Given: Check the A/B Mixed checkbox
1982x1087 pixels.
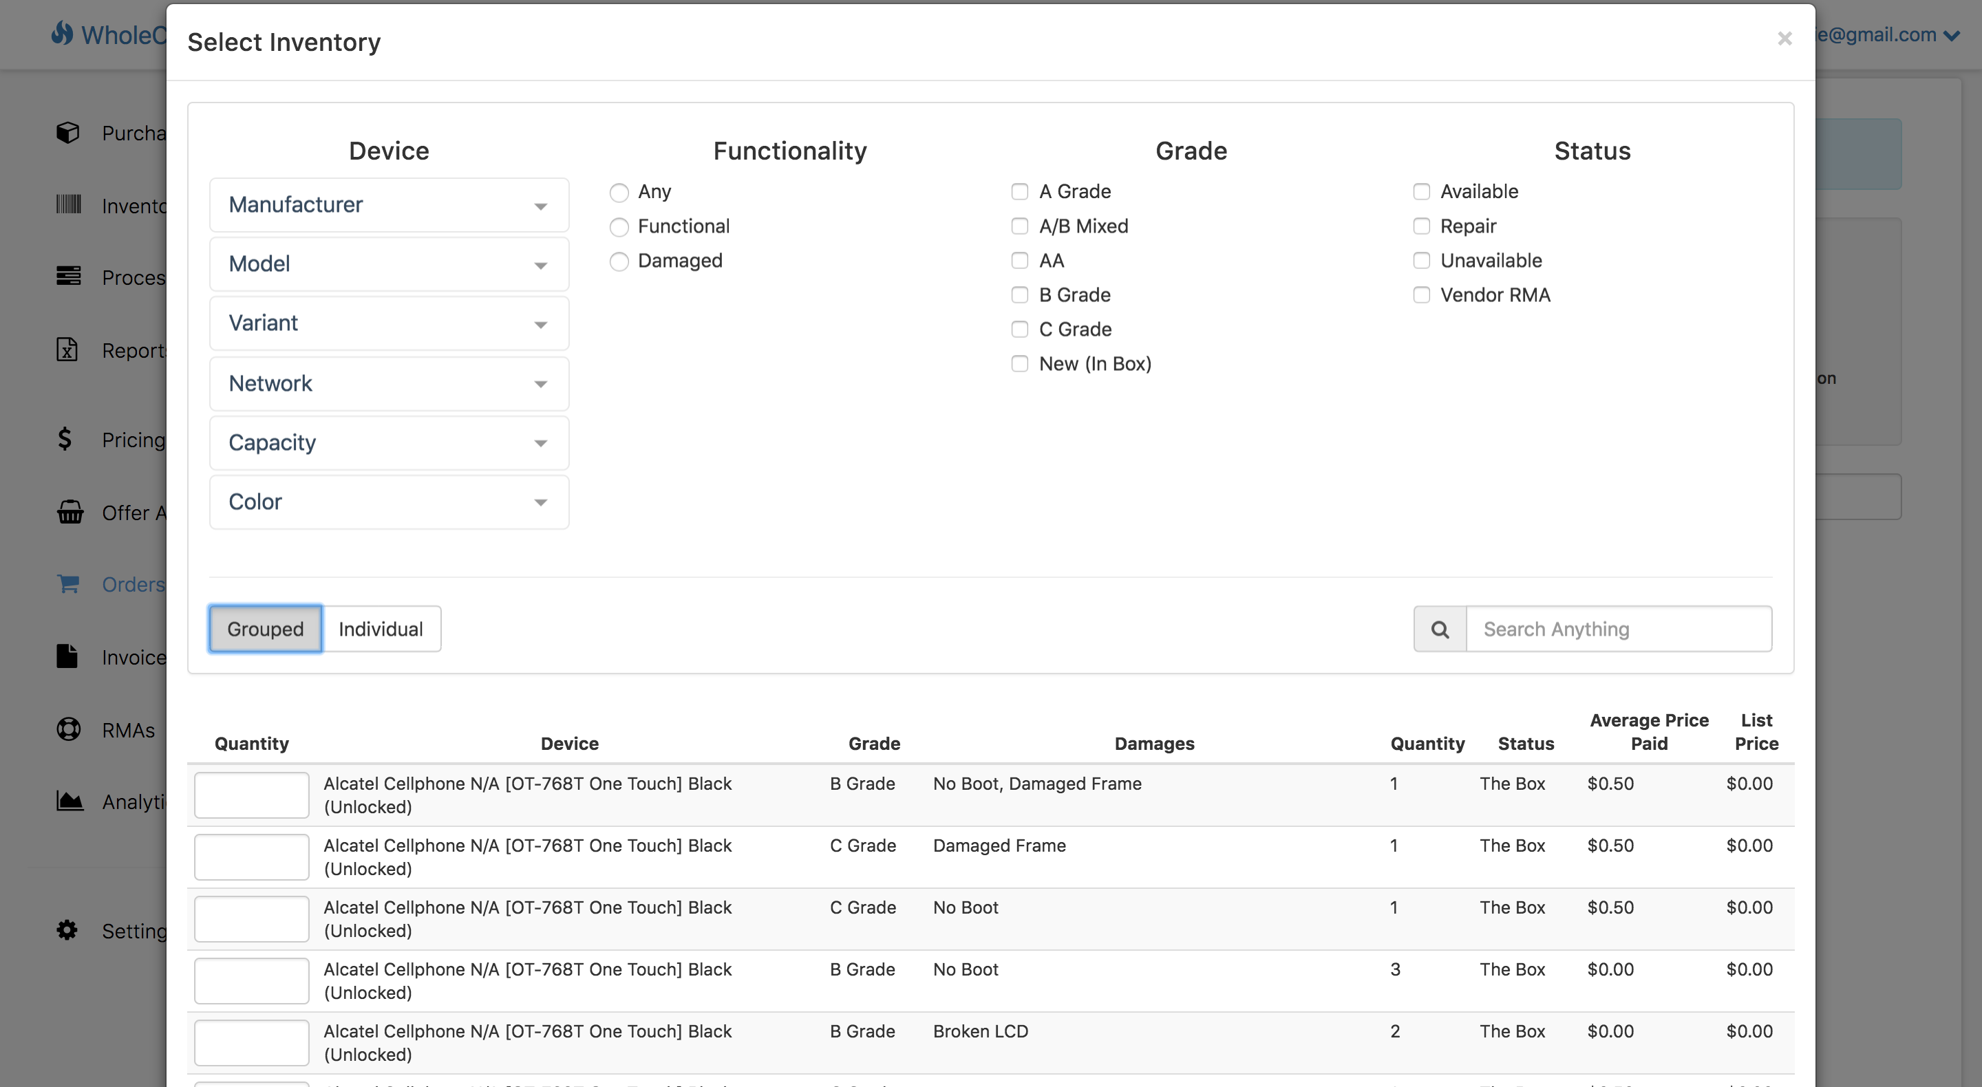Looking at the screenshot, I should 1019,226.
